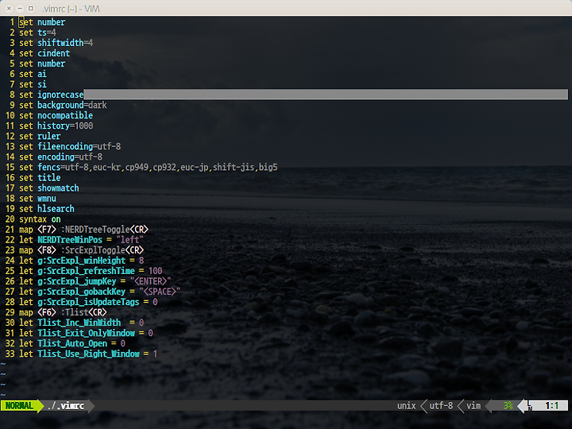The width and height of the screenshot is (572, 429).
Task: Click the 'set nocompatible' line
Action: point(56,116)
